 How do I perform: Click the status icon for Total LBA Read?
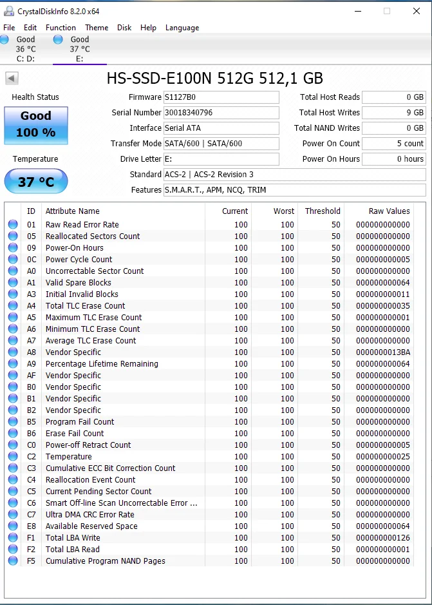pyautogui.click(x=13, y=549)
